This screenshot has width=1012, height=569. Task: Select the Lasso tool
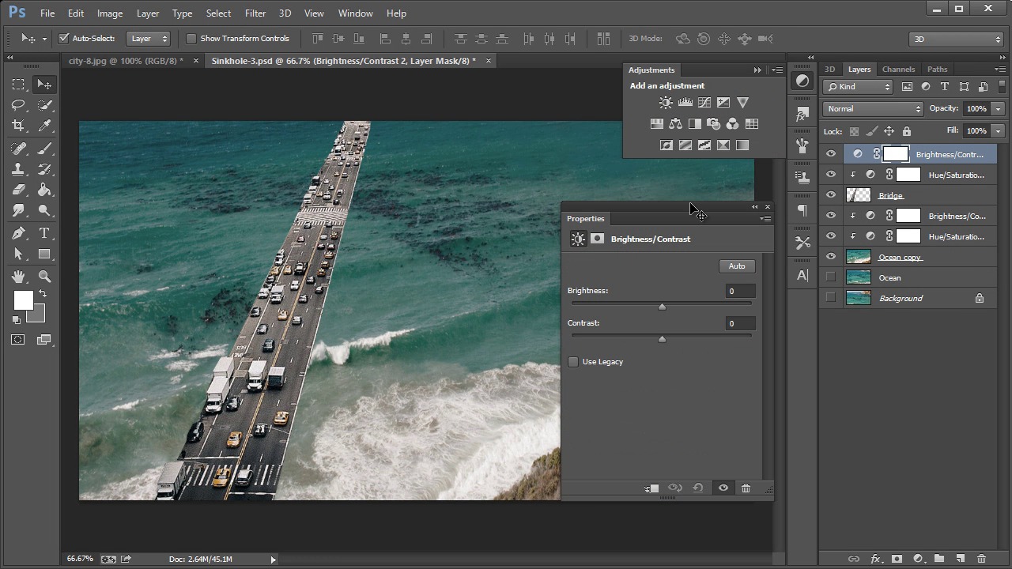point(18,105)
